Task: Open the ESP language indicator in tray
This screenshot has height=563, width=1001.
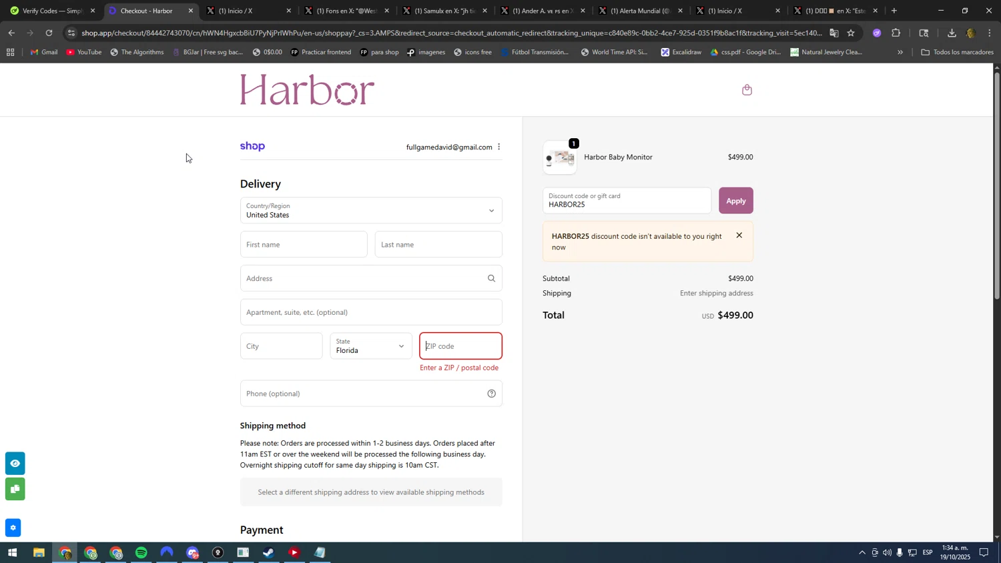Action: tap(928, 552)
